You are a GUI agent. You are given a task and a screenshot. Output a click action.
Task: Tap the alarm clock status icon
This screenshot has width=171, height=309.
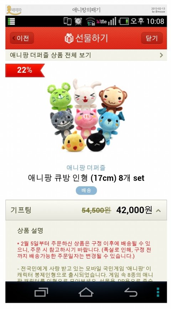tap(78, 21)
